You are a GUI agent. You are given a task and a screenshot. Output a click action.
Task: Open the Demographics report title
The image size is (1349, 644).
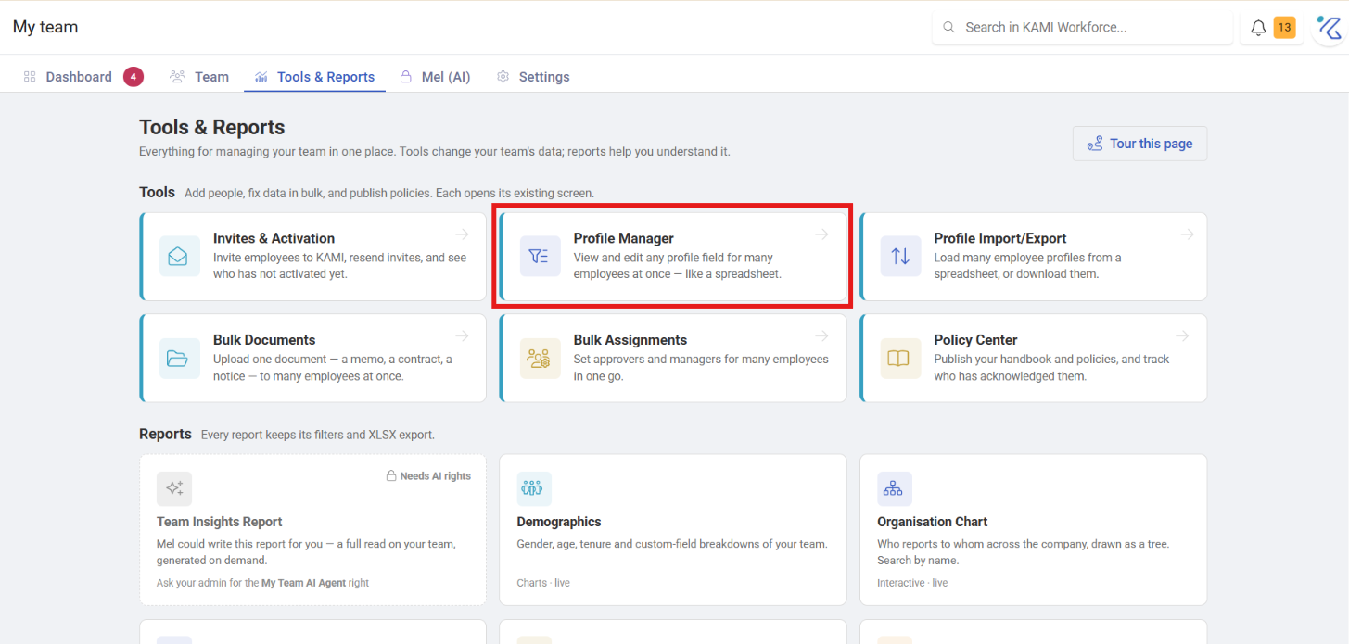click(559, 522)
